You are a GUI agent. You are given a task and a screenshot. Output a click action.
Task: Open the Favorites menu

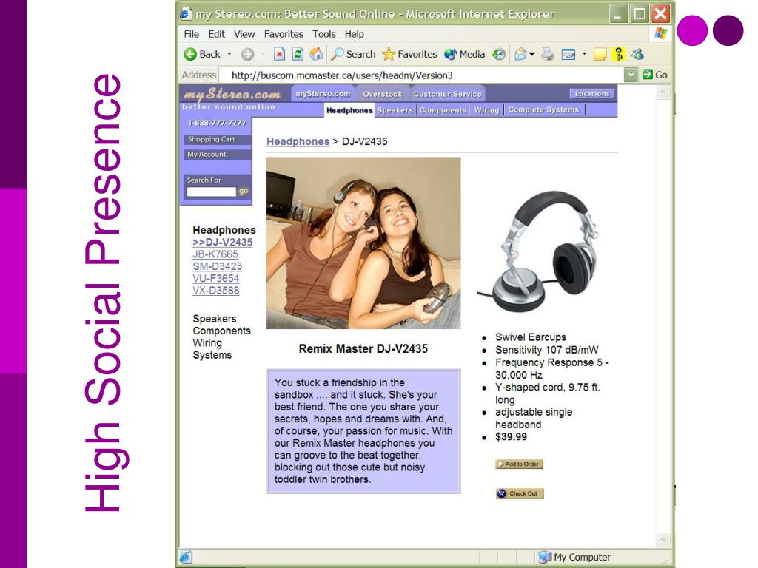(x=284, y=34)
